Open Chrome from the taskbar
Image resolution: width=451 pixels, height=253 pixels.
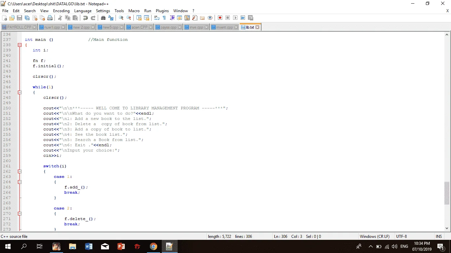click(153, 246)
